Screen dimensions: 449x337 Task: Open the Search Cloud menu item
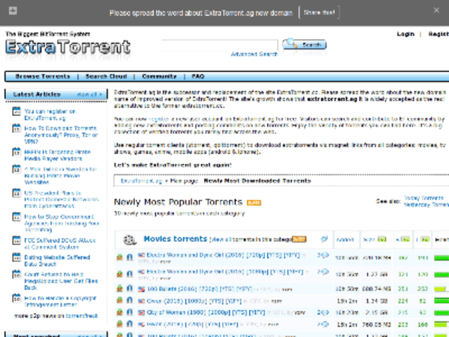point(106,76)
